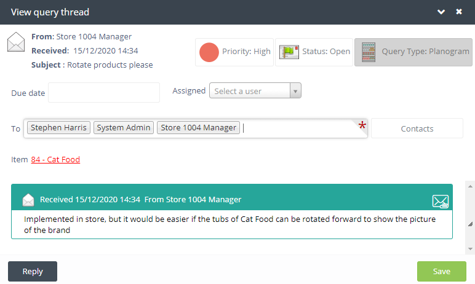Open the Assigned user dropdown
475x284 pixels.
click(x=249, y=91)
